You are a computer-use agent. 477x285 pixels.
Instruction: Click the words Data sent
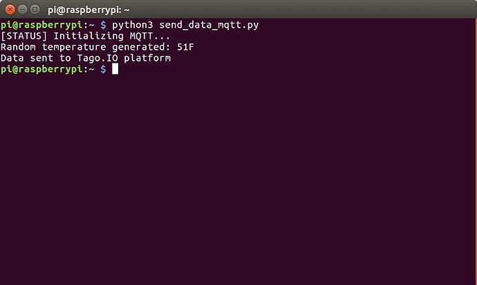pyautogui.click(x=27, y=58)
